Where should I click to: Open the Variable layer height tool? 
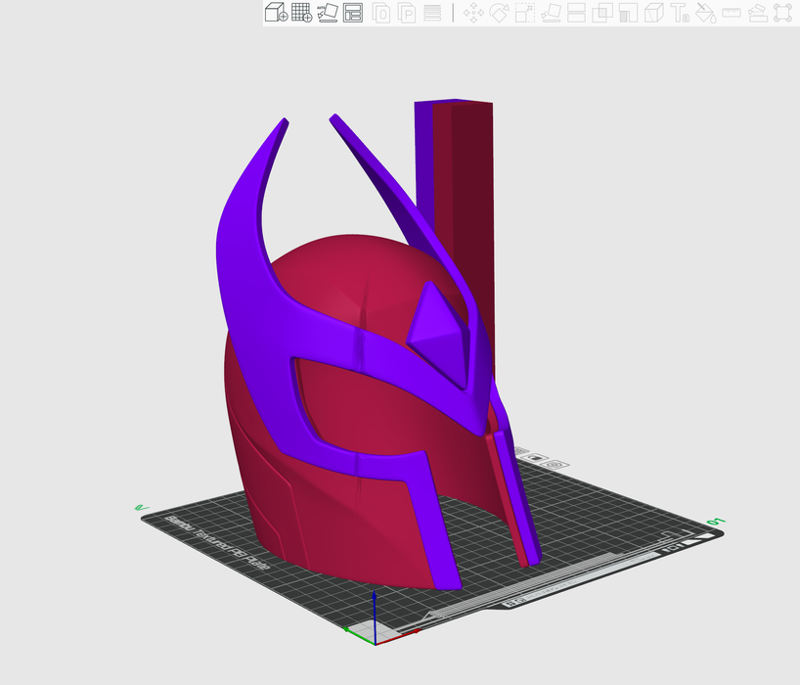432,13
